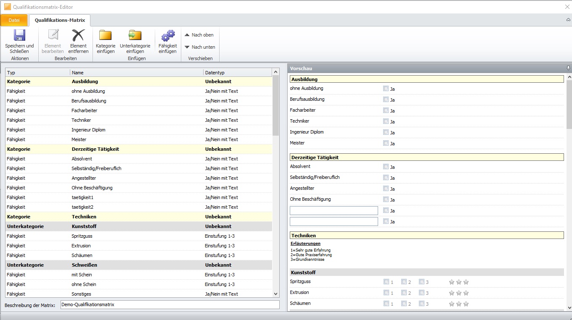Click the list's scroll-down arrow

[276, 294]
